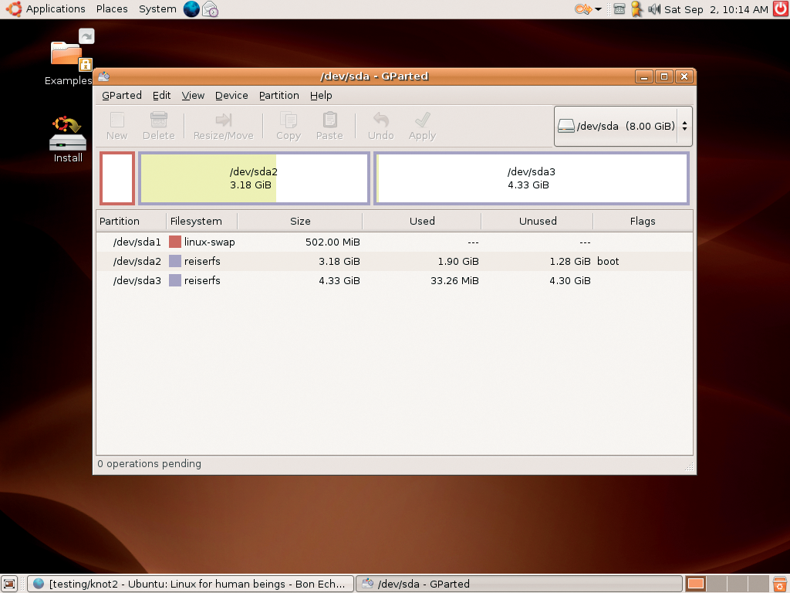Click the keyring keys icon in panel

point(583,9)
